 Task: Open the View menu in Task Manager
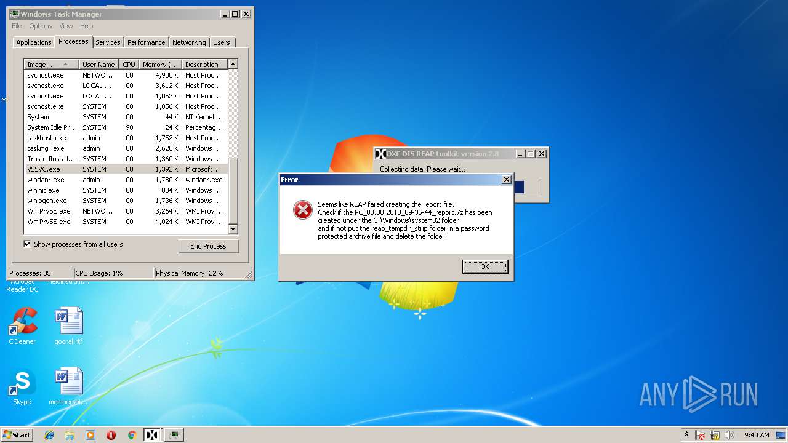pyautogui.click(x=66, y=26)
